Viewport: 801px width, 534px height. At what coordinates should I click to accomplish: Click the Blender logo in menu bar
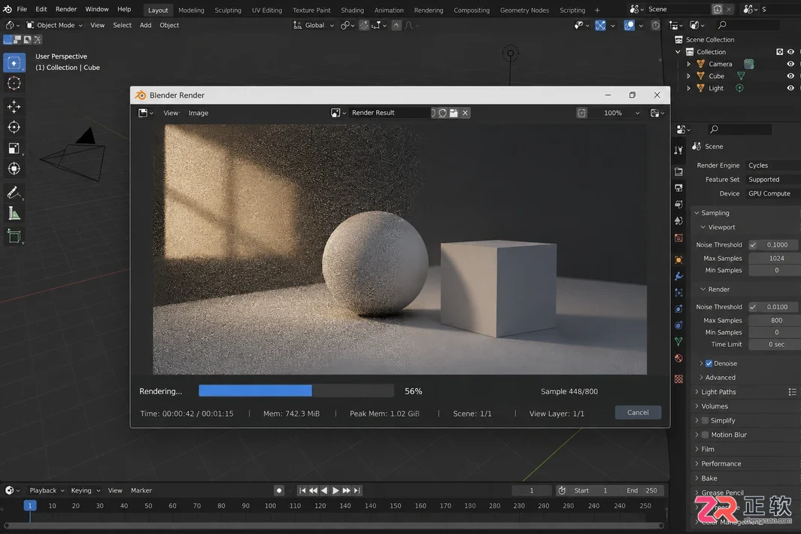[x=8, y=9]
